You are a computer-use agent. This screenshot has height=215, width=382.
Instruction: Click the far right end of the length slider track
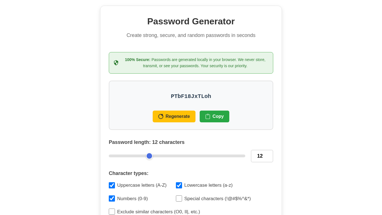(x=244, y=156)
